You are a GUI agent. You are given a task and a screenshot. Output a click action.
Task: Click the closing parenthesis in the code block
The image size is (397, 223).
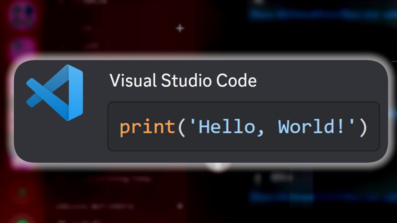(x=363, y=127)
